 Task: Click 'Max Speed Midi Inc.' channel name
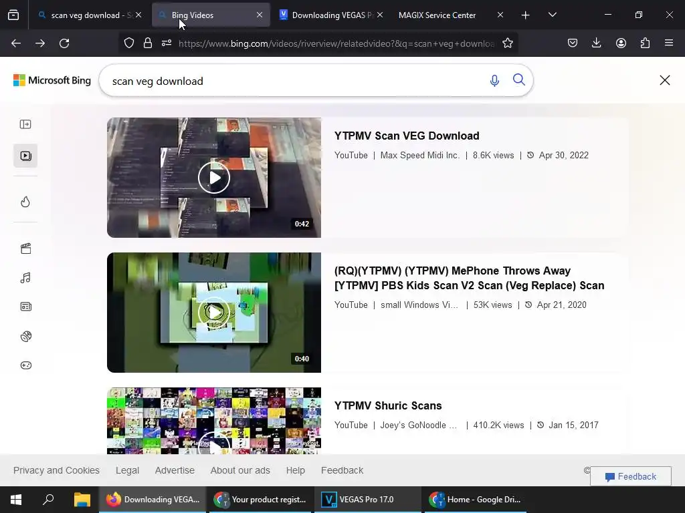tap(420, 155)
